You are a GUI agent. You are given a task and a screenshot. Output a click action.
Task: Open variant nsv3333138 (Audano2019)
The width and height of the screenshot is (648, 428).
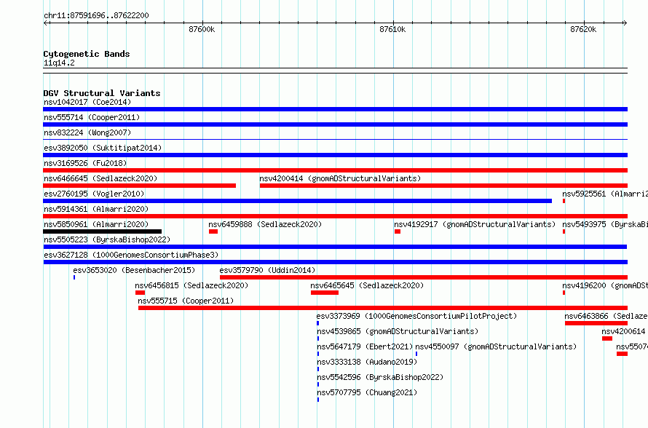(x=317, y=369)
